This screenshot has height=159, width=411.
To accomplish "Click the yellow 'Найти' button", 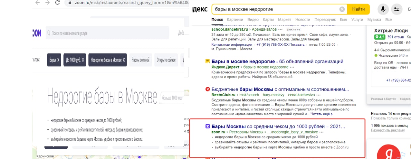I will click(x=358, y=9).
